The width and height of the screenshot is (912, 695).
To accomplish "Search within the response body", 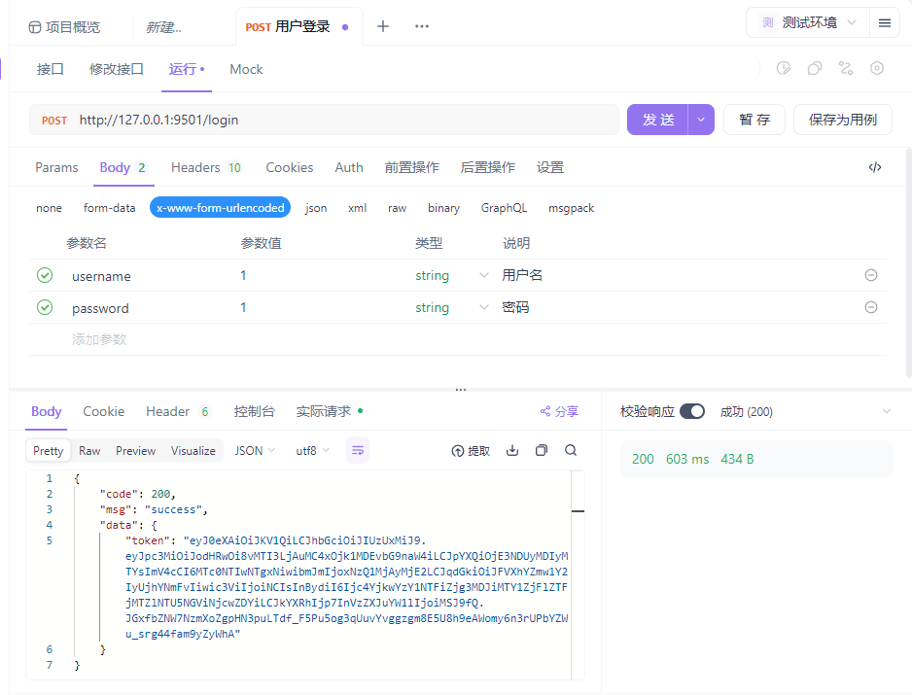I will (571, 450).
